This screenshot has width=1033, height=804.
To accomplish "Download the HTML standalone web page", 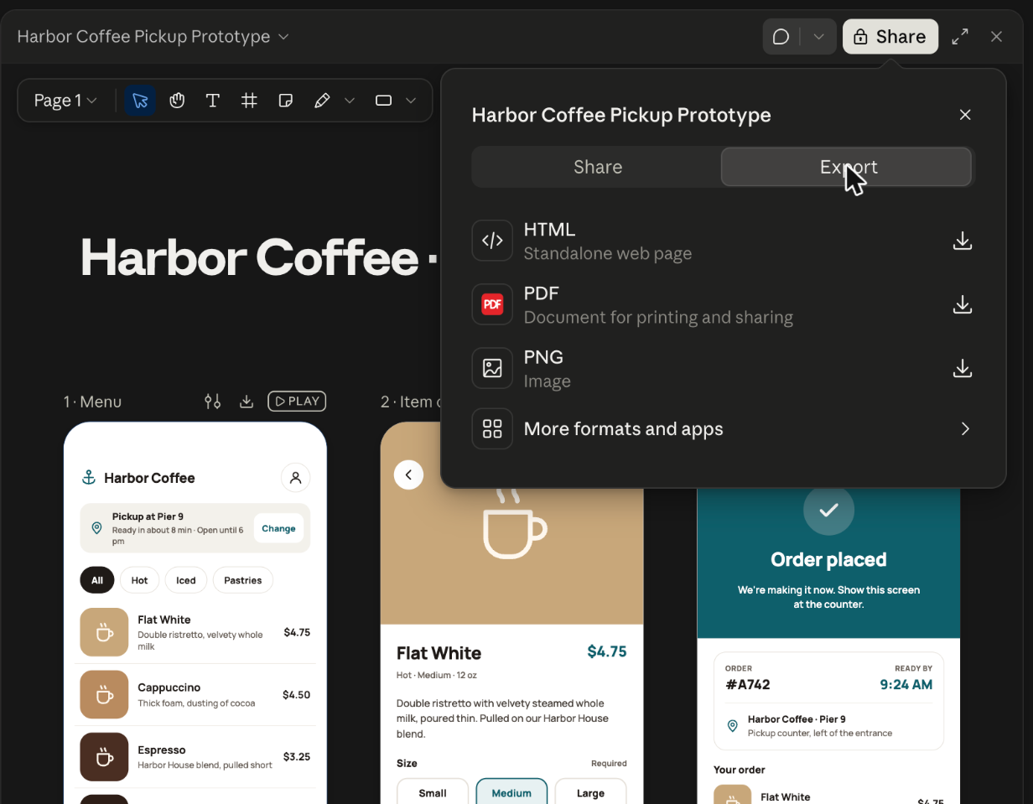I will (x=963, y=241).
